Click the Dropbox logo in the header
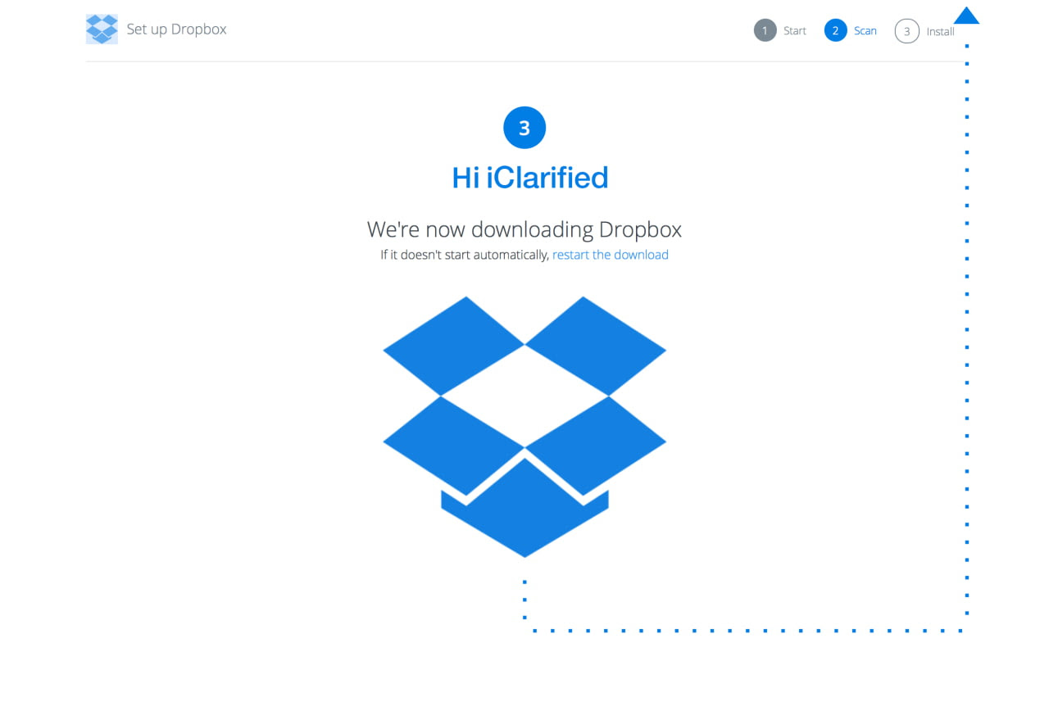The image size is (1049, 711). 102,29
